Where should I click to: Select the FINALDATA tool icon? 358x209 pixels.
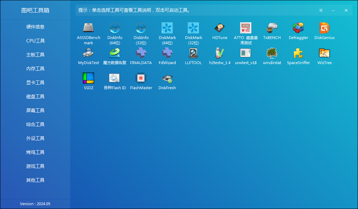click(141, 53)
